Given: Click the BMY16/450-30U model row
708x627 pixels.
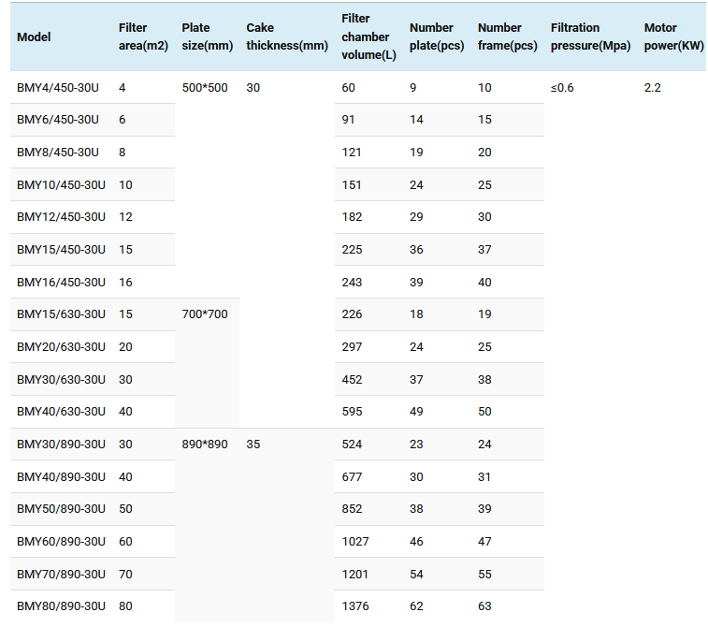Looking at the screenshot, I should click(x=61, y=283).
